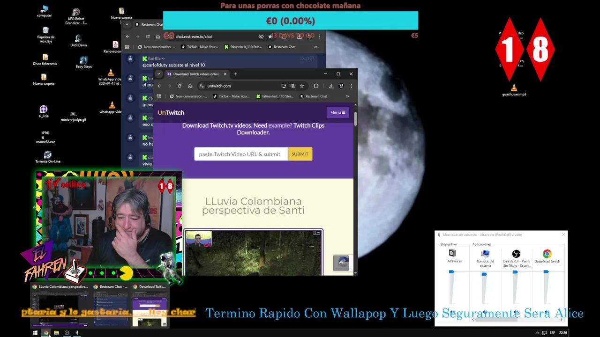This screenshot has height=337, width=600.
Task: Open apps grid in Restream window bookmarks
Action: pyautogui.click(x=127, y=47)
